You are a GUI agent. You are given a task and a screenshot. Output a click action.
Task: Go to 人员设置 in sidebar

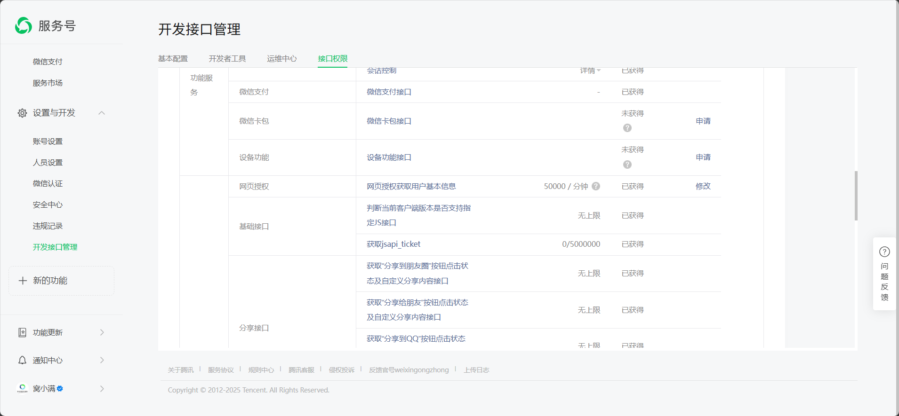tap(48, 163)
